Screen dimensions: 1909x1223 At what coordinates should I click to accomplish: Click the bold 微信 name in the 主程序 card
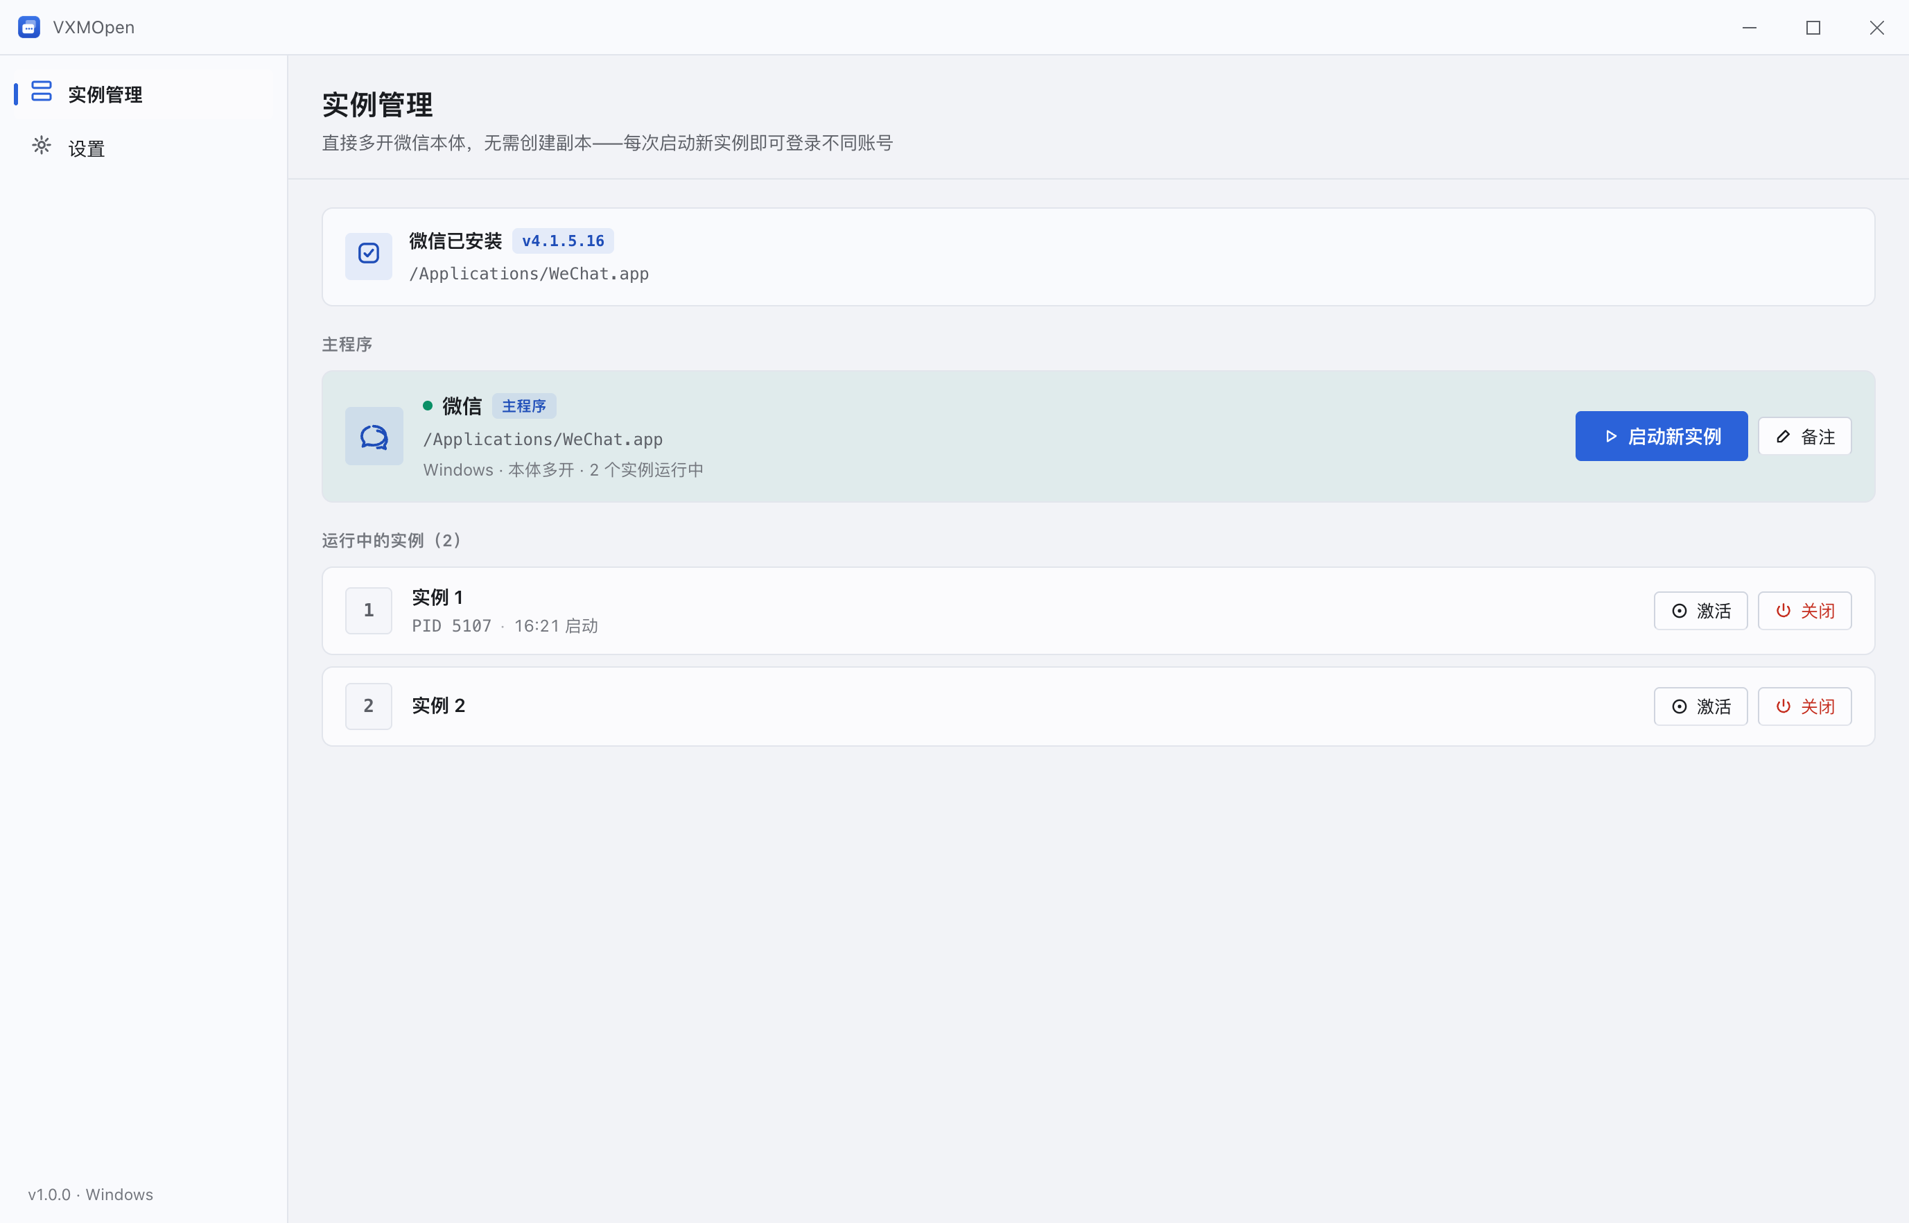pos(462,406)
